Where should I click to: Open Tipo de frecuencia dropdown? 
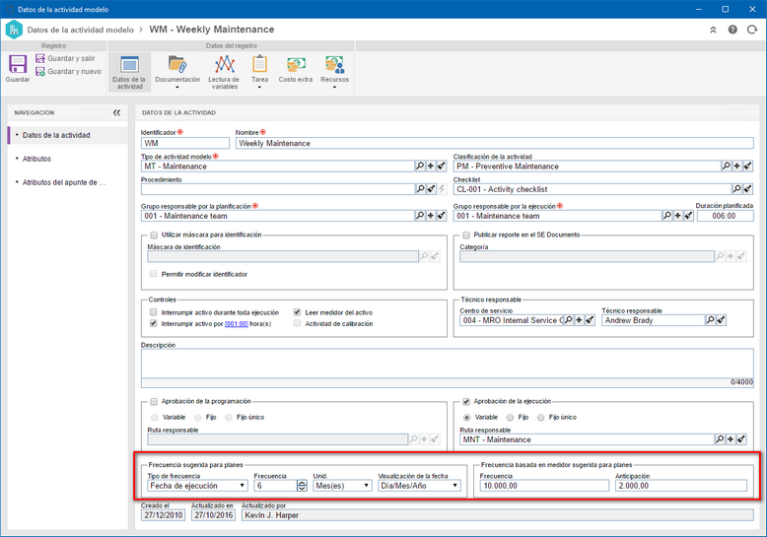197,486
